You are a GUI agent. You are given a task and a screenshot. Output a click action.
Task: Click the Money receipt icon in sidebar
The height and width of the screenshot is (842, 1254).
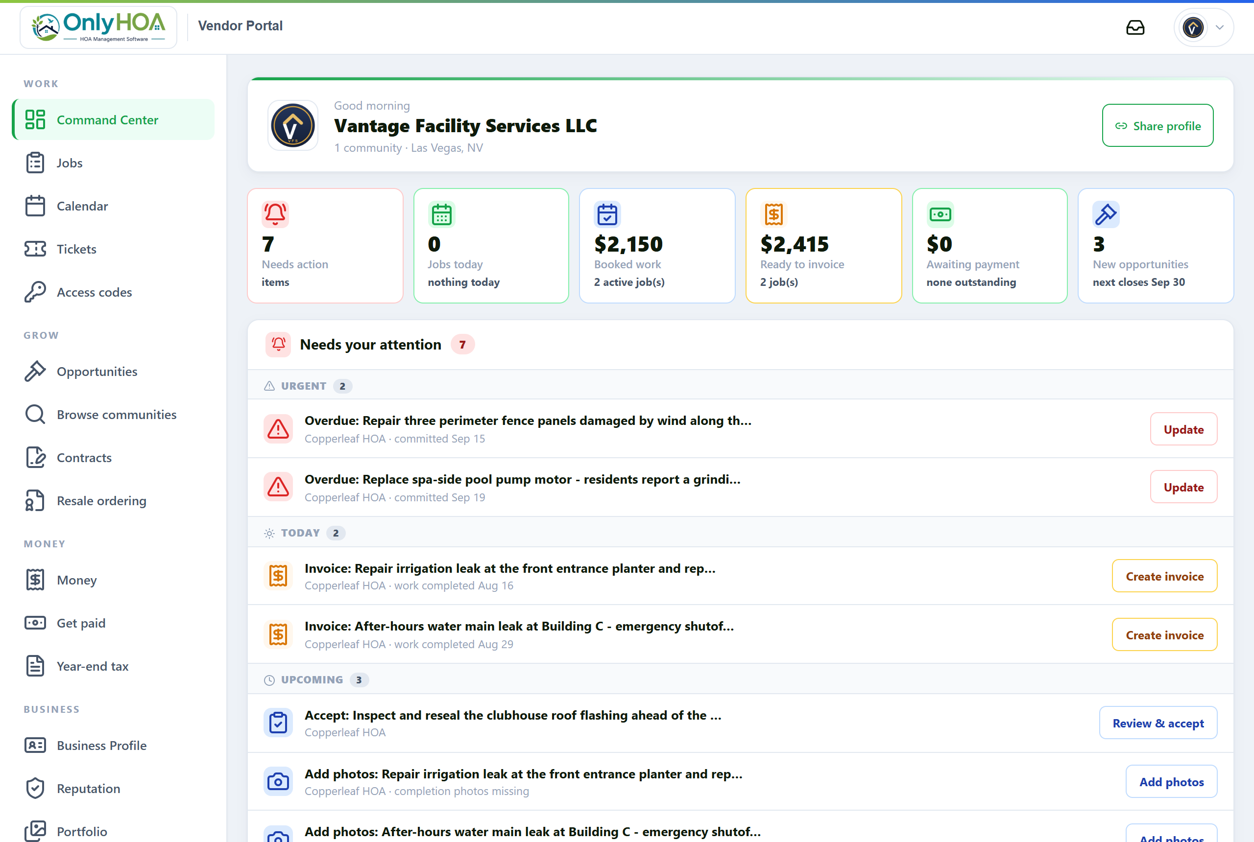(x=35, y=580)
